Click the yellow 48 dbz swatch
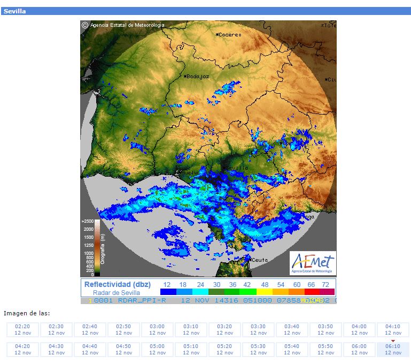 pos(265,292)
